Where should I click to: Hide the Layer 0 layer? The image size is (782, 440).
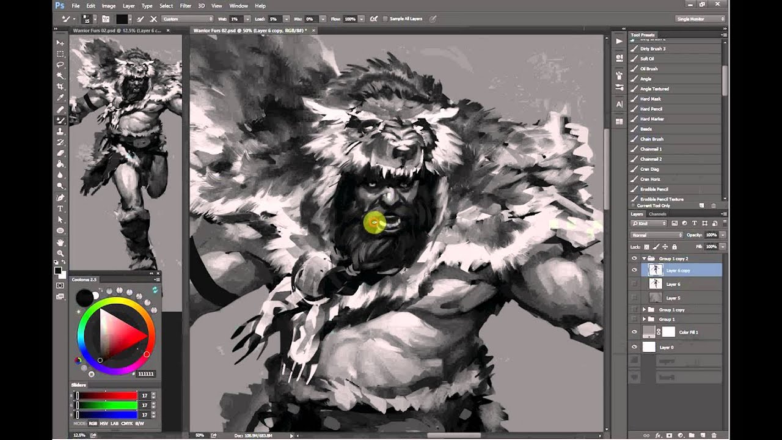(634, 347)
